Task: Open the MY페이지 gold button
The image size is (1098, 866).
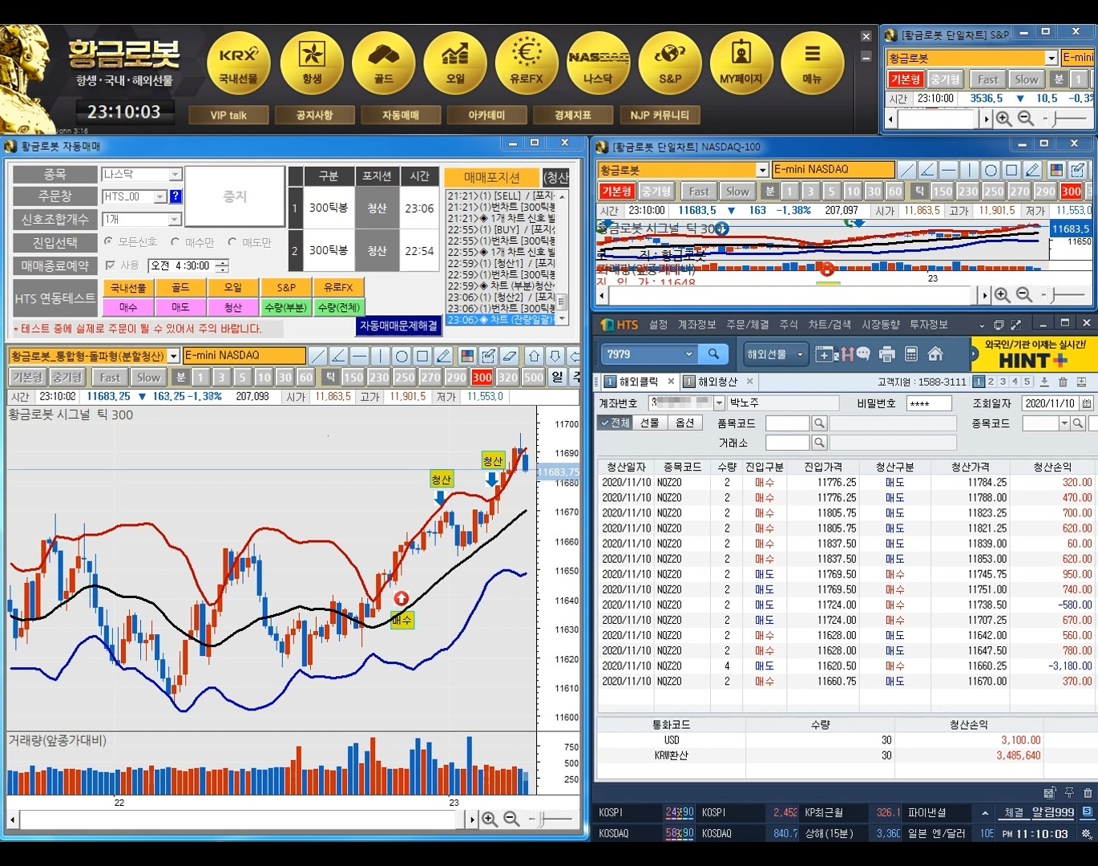Action: [741, 64]
